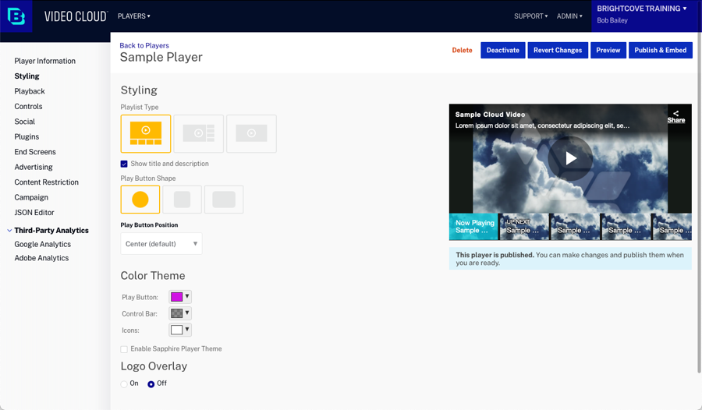The image size is (702, 410).
Task: Turn Logo Overlay On
Action: [124, 383]
